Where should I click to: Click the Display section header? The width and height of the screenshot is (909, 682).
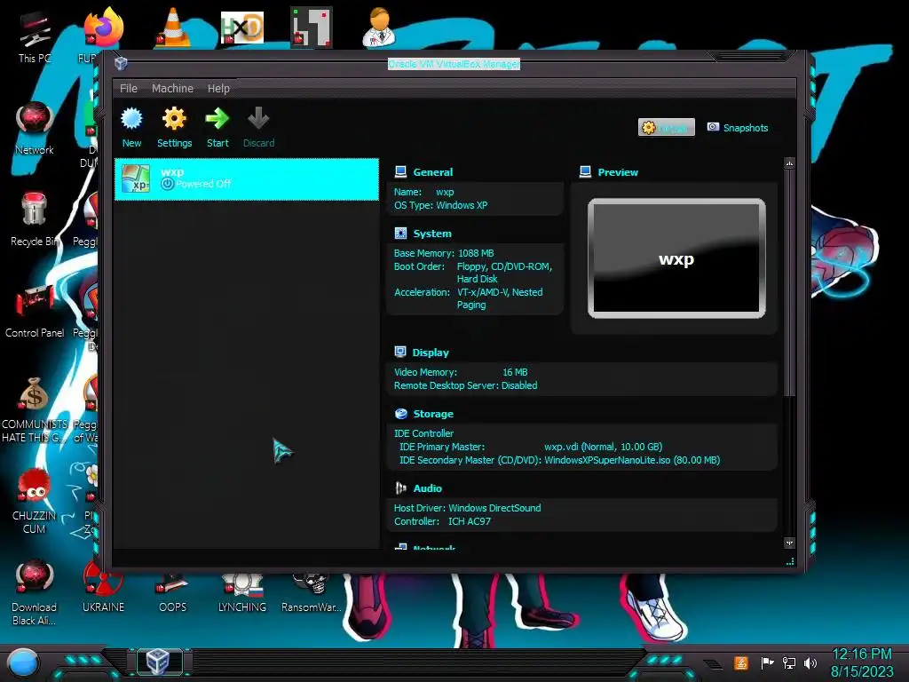pos(431,353)
